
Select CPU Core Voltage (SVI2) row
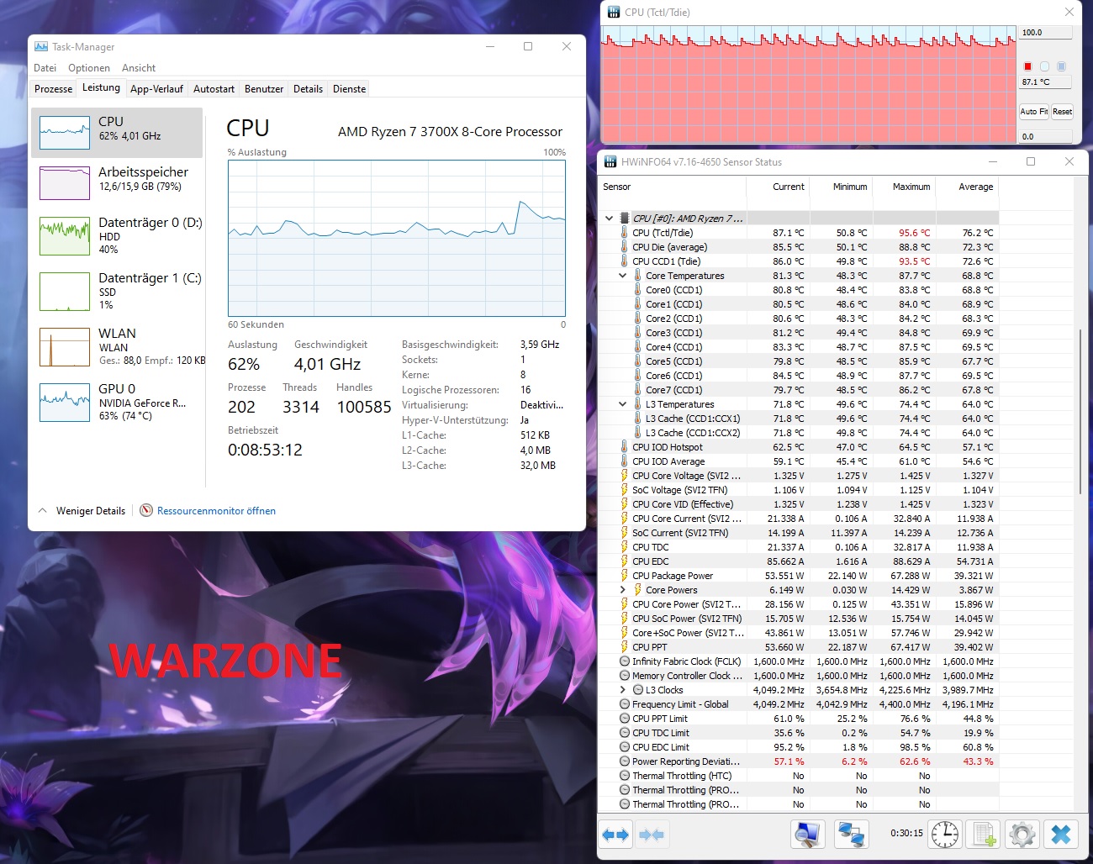[x=799, y=476]
